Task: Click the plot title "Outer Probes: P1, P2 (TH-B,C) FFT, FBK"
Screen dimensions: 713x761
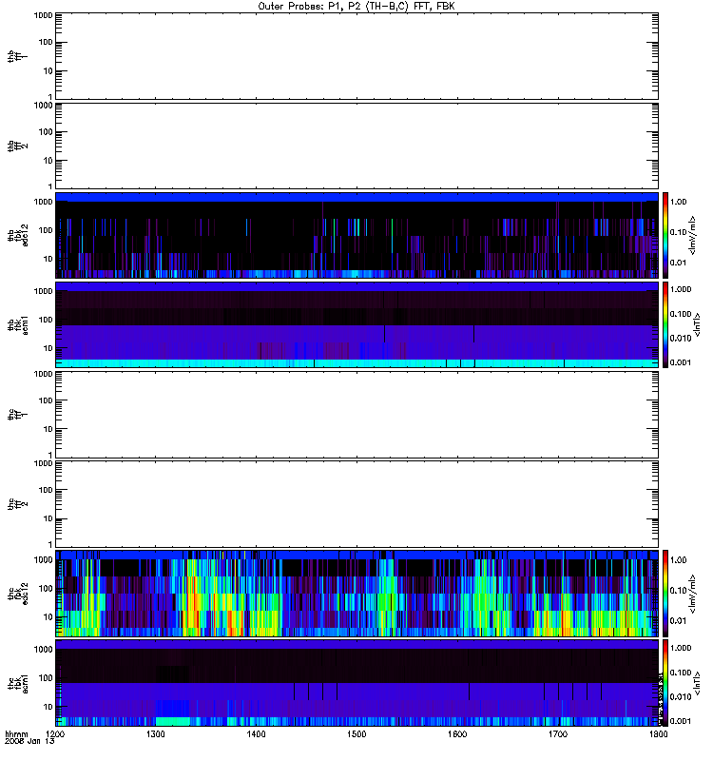Action: point(356,7)
